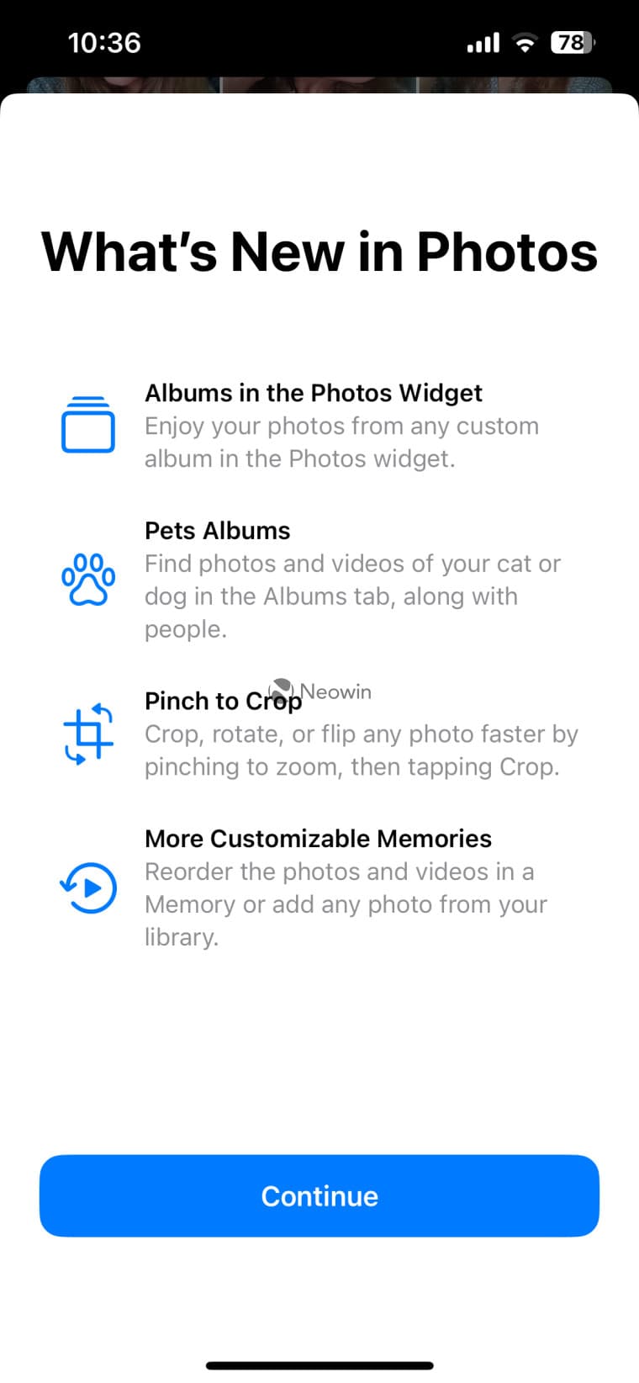Tap the "Pets Albums" heading

(x=217, y=531)
